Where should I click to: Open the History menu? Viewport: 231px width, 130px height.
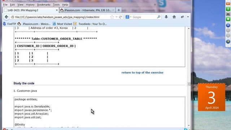point(30,5)
